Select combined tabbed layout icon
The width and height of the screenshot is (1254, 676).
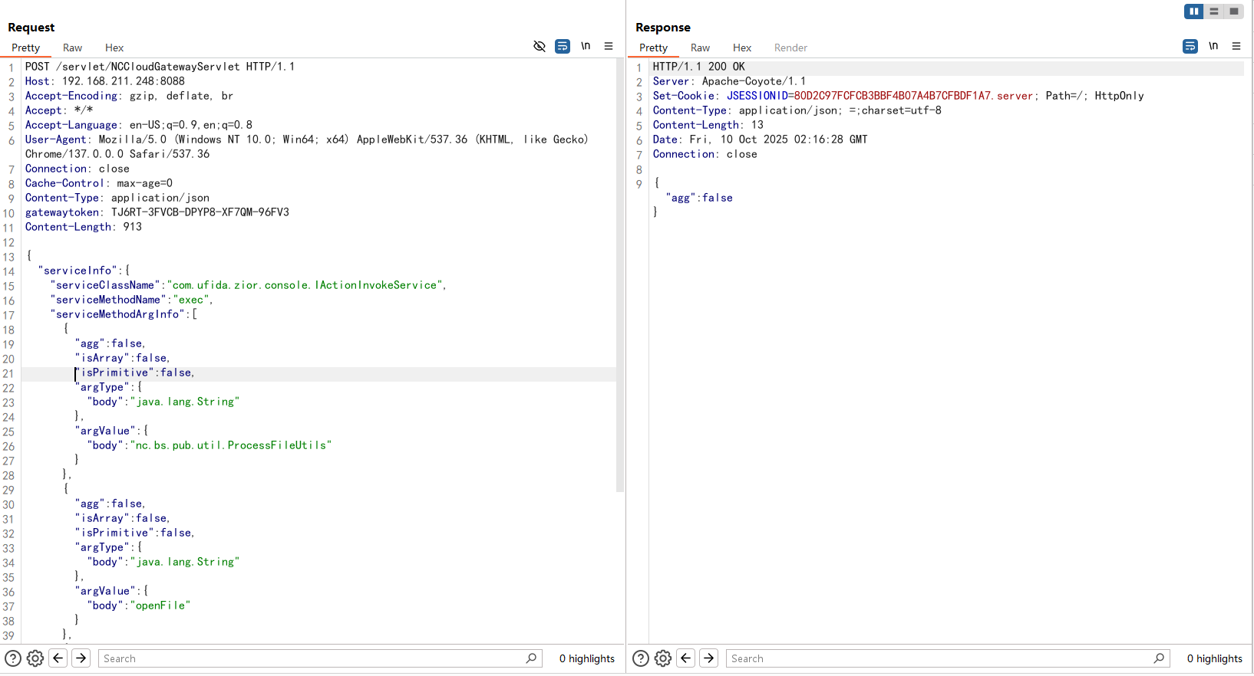(x=1233, y=11)
